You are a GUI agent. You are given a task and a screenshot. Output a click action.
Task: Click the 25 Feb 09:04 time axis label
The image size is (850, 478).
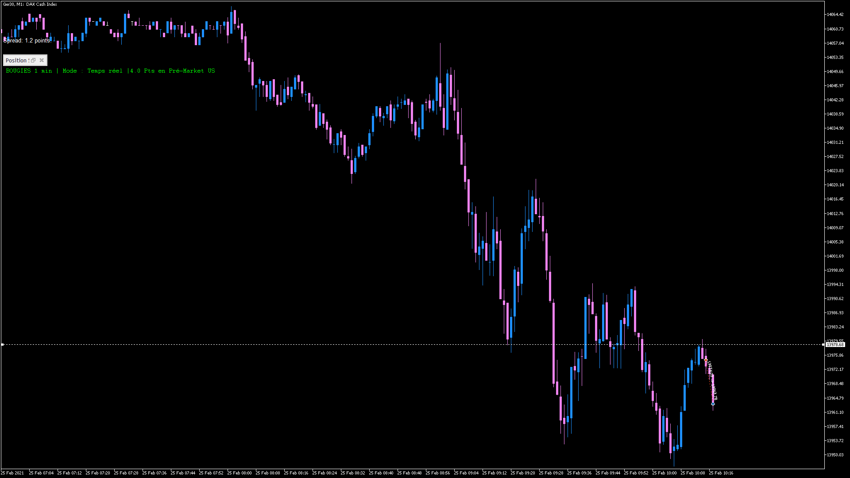pyautogui.click(x=466, y=473)
